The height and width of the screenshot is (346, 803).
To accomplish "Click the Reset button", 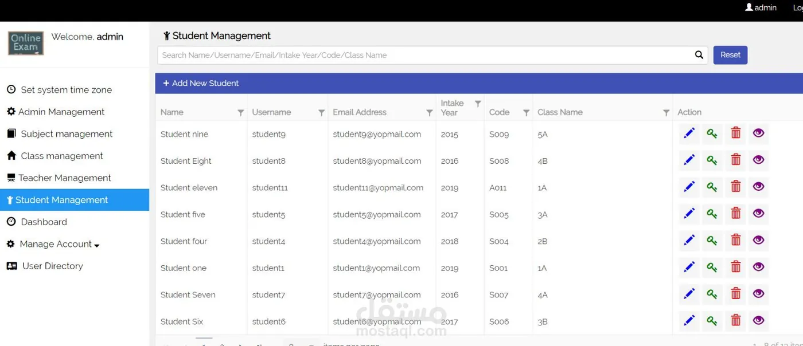I will coord(730,55).
